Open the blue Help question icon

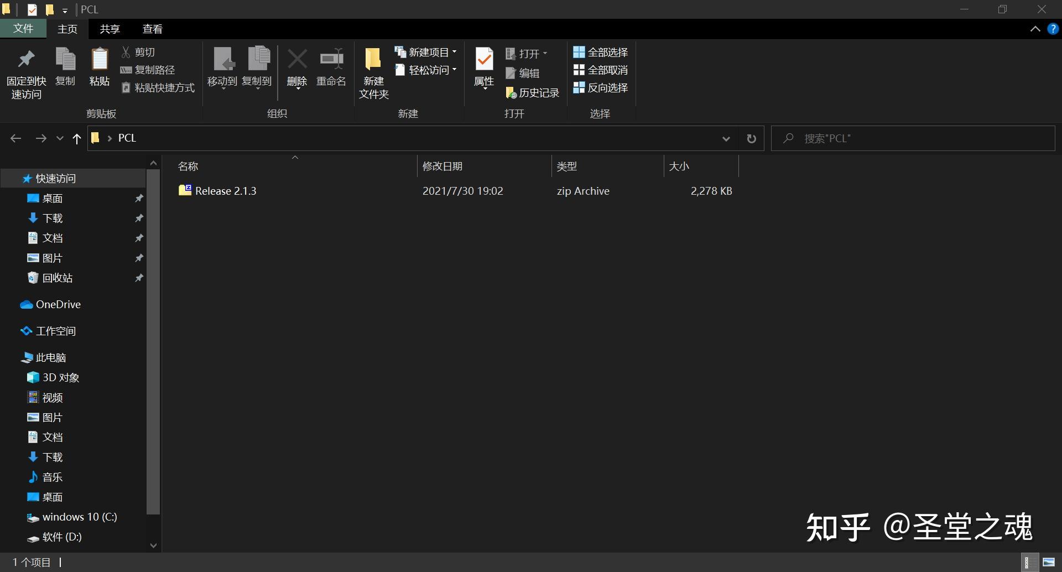1053,29
